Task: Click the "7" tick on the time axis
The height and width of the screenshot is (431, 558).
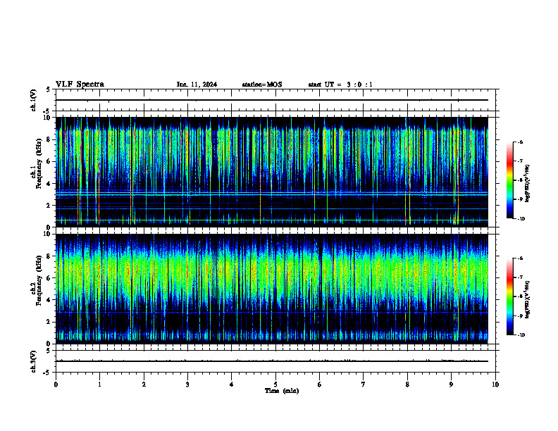Action: (x=364, y=385)
